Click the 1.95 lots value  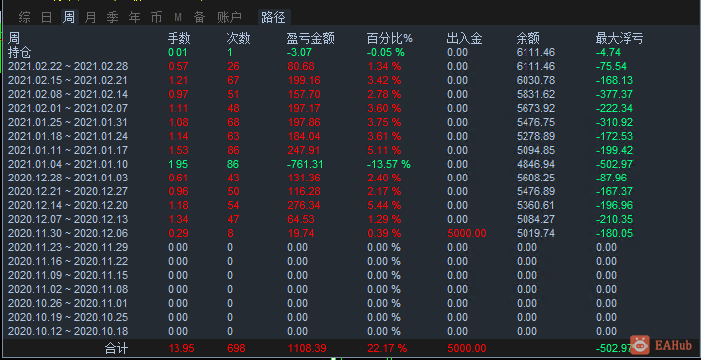pos(177,164)
